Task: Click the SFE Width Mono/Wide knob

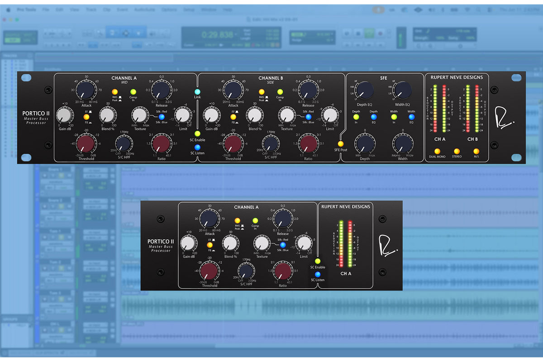Action: (x=402, y=144)
